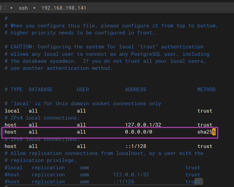234x187 pixels.
Task: Click 'host' at the start of the 0.0.0.0/0 line
Action: click(11, 132)
